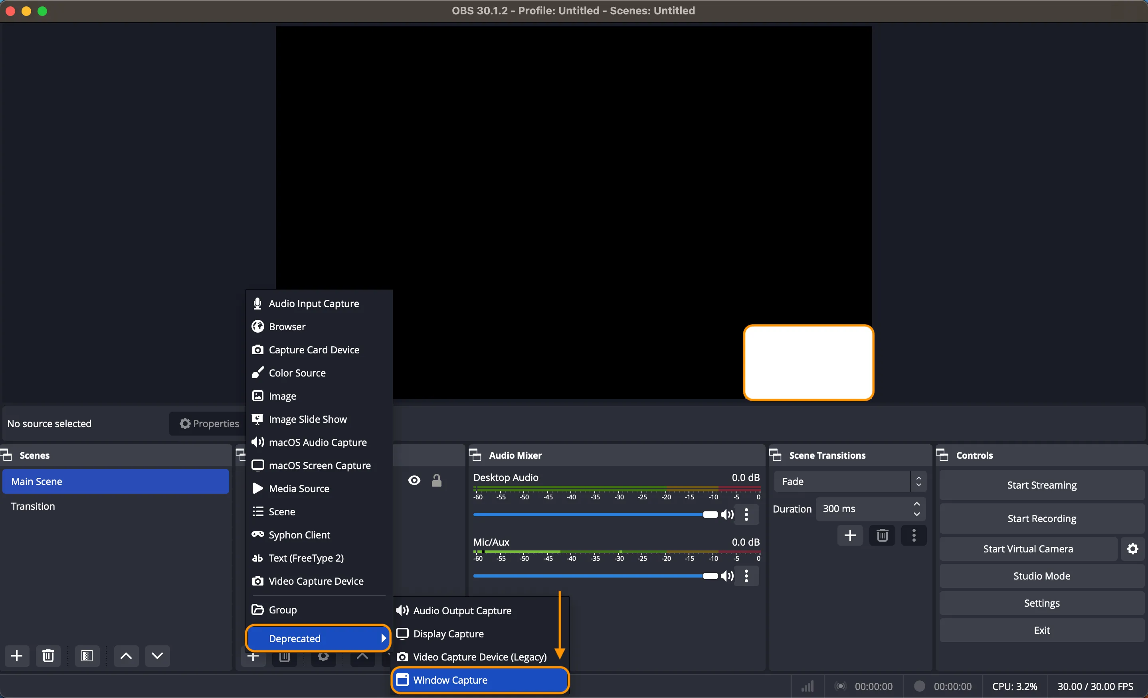Open virtual camera settings gear
Viewport: 1148px width, 698px height.
1132,548
